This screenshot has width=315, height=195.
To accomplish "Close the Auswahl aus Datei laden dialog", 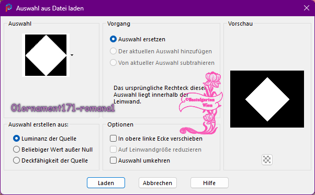I will coord(306,8).
